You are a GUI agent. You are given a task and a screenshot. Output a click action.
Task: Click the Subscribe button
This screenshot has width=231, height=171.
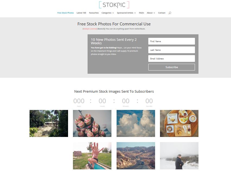(x=171, y=67)
